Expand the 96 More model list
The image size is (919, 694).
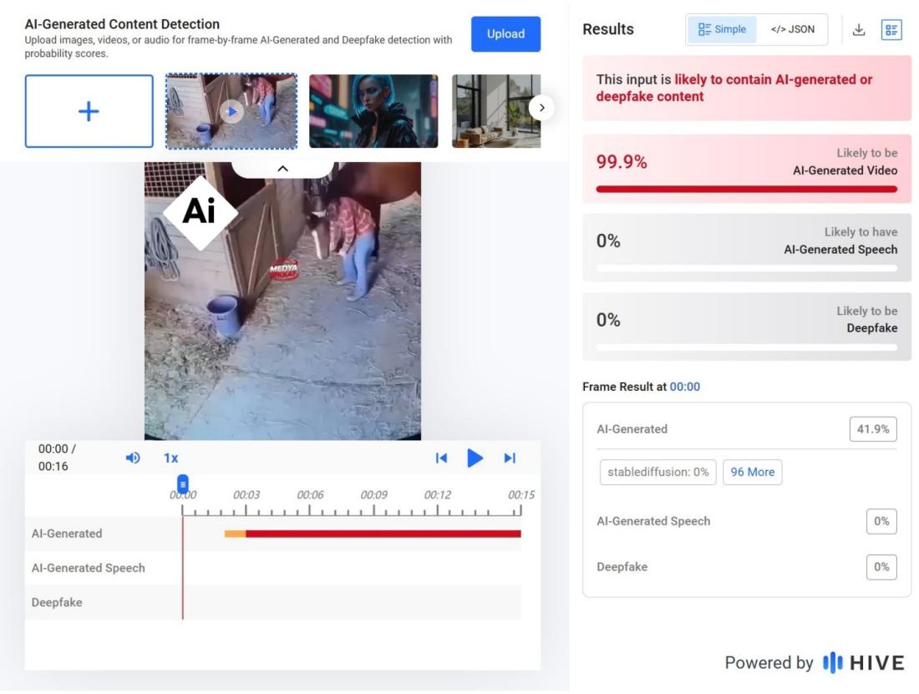coord(752,472)
